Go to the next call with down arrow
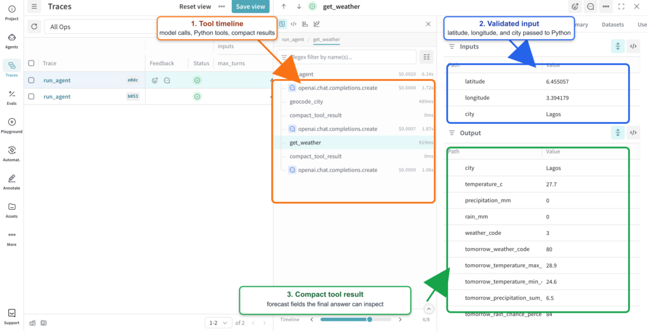647x331 pixels. [x=299, y=6]
